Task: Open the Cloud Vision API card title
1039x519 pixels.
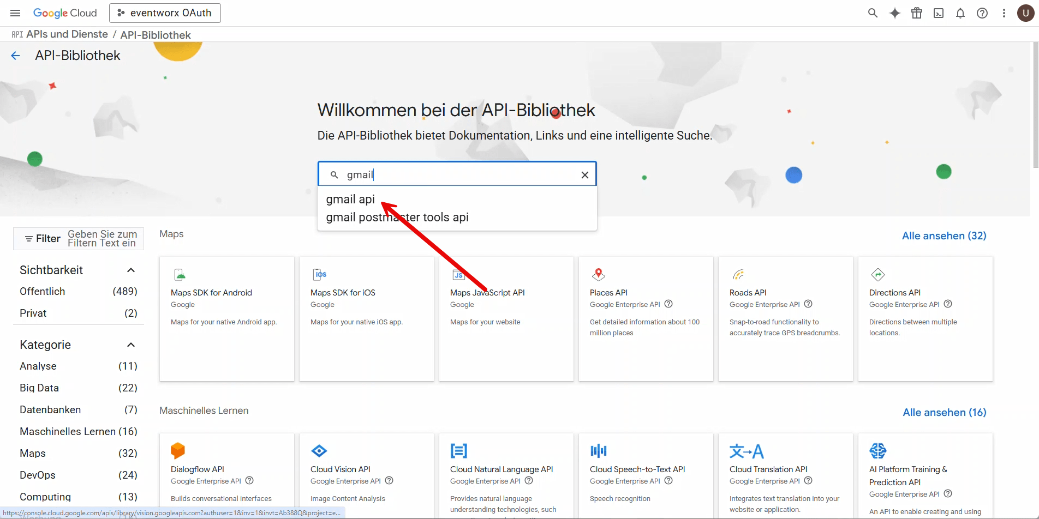Action: pos(341,469)
